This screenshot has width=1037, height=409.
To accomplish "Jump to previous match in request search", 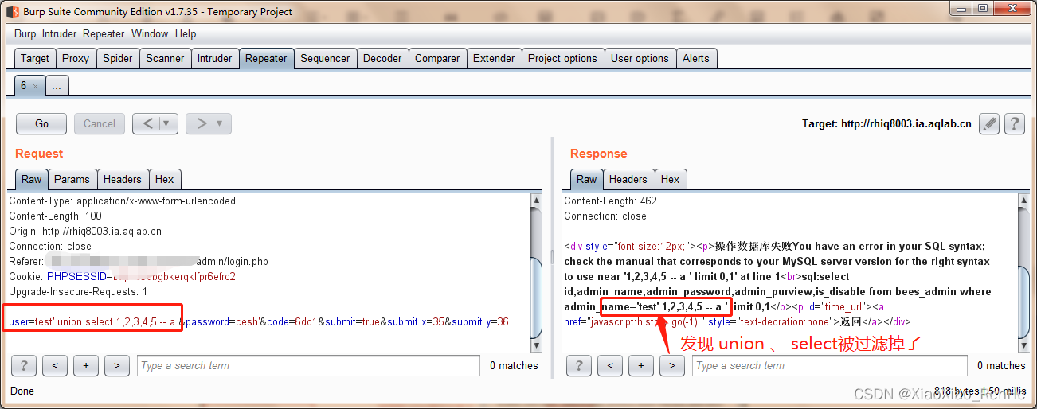I will point(55,365).
